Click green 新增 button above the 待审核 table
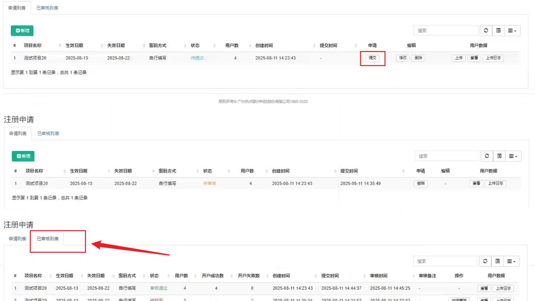 [23, 156]
